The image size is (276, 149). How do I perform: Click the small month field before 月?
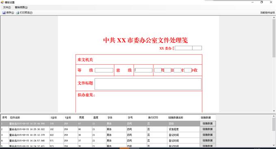[158, 70]
